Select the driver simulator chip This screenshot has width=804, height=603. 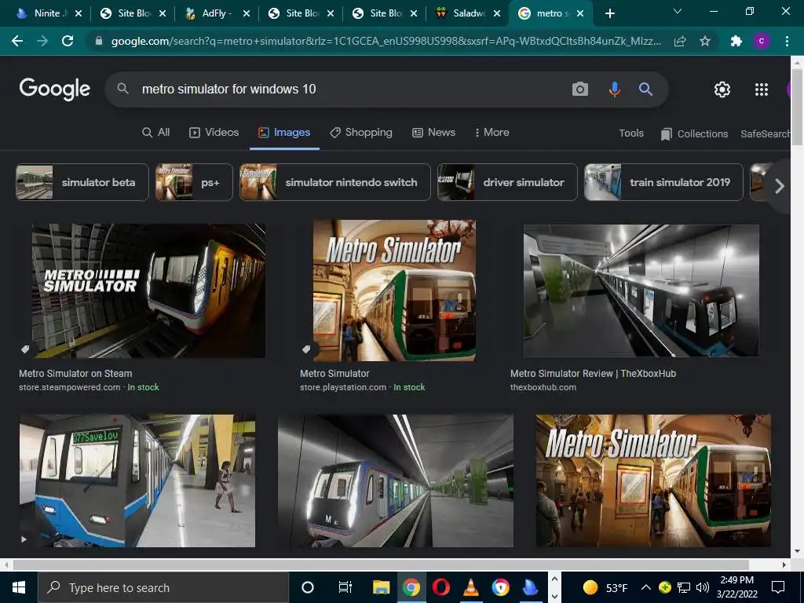pyautogui.click(x=507, y=182)
